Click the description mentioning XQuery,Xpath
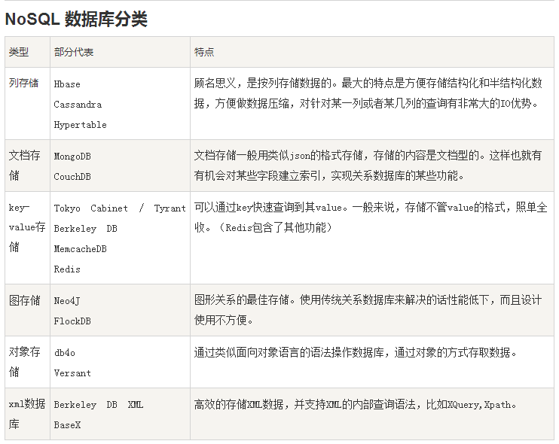The height and width of the screenshot is (444, 559). pos(356,404)
